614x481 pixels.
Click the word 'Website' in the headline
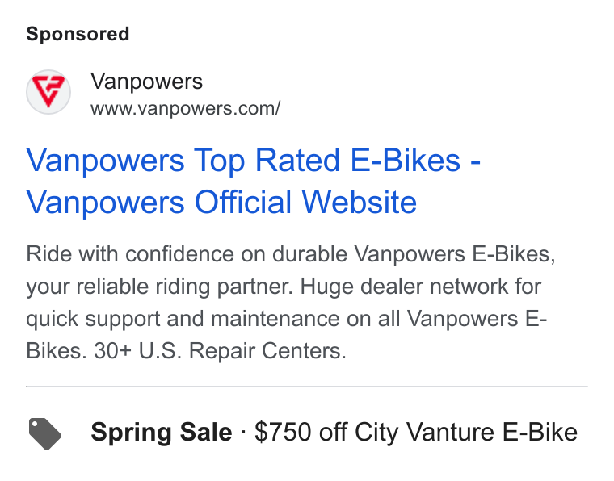click(360, 203)
